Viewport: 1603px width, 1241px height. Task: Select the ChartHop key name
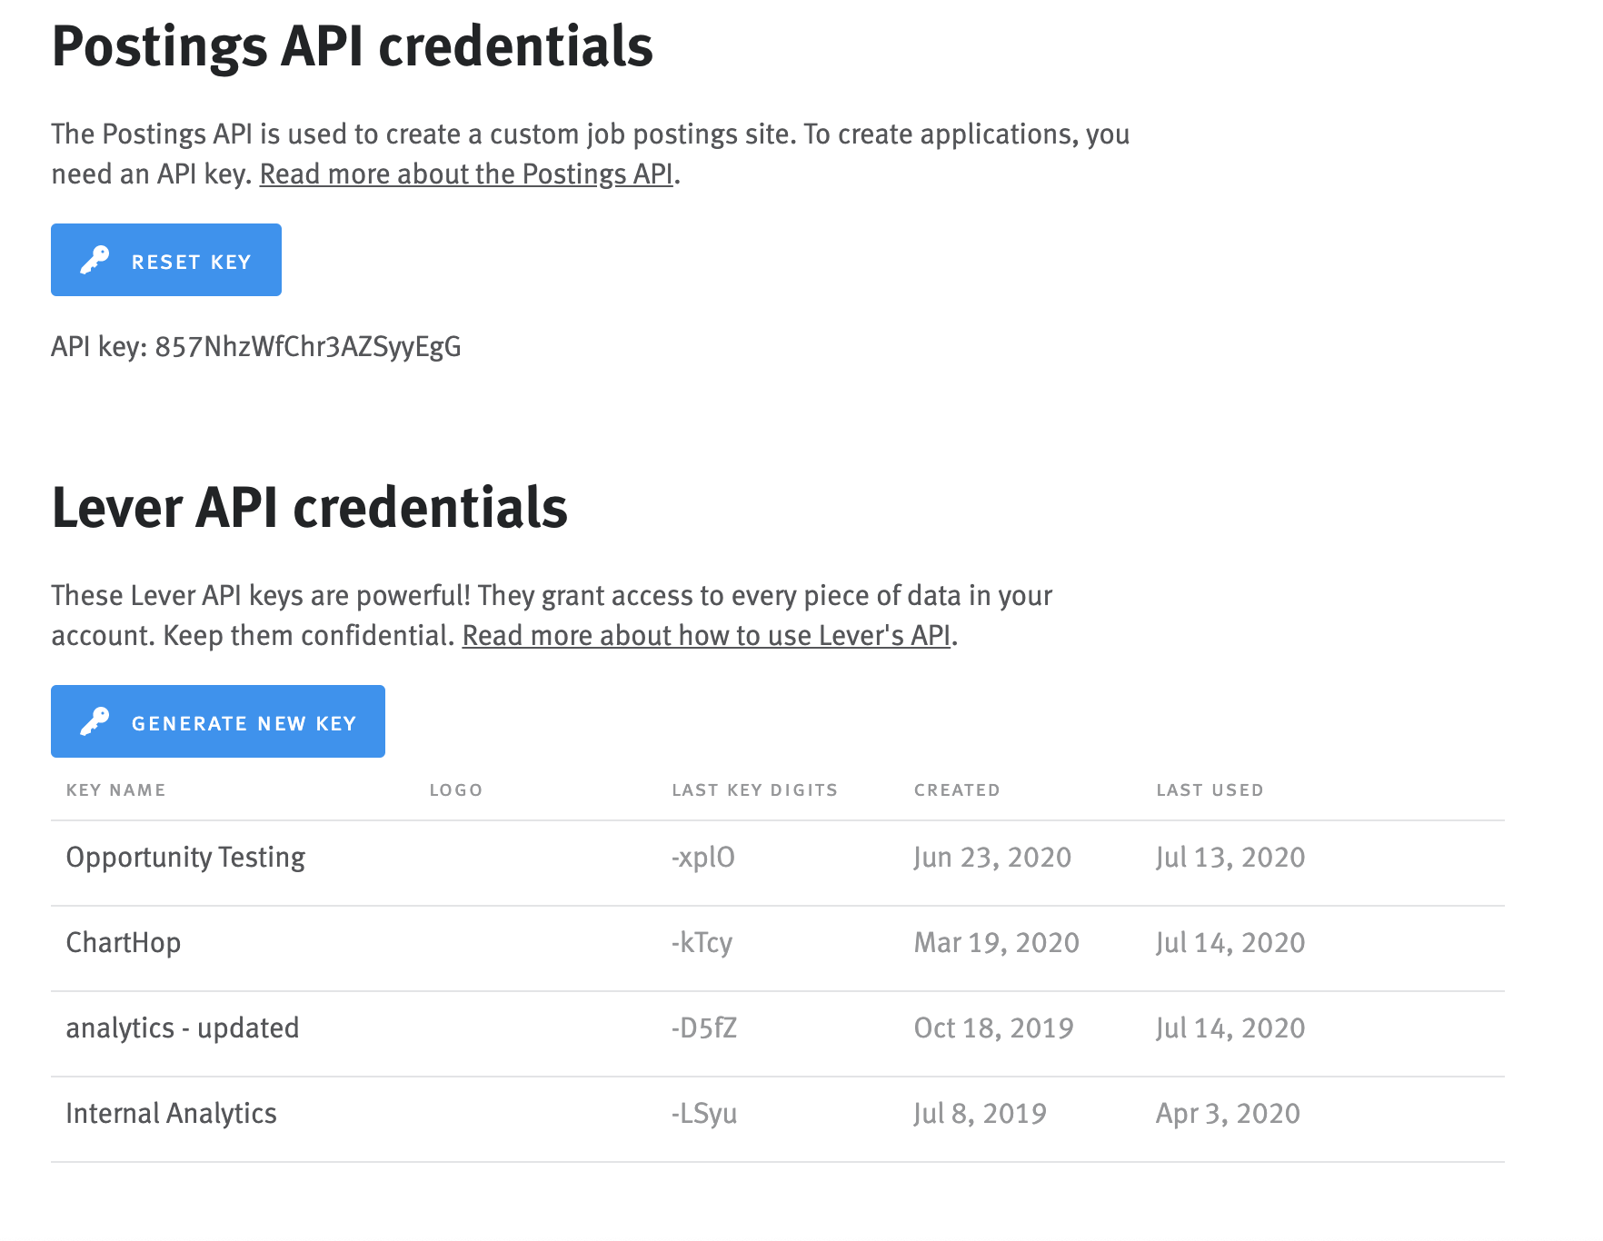coord(124,942)
